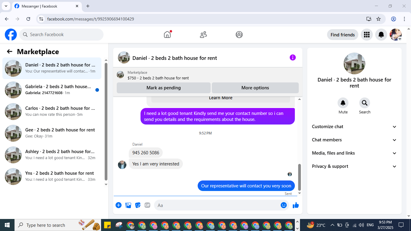Open the Windows notification center
Image resolution: width=411 pixels, height=231 pixels.
pyautogui.click(x=401, y=225)
